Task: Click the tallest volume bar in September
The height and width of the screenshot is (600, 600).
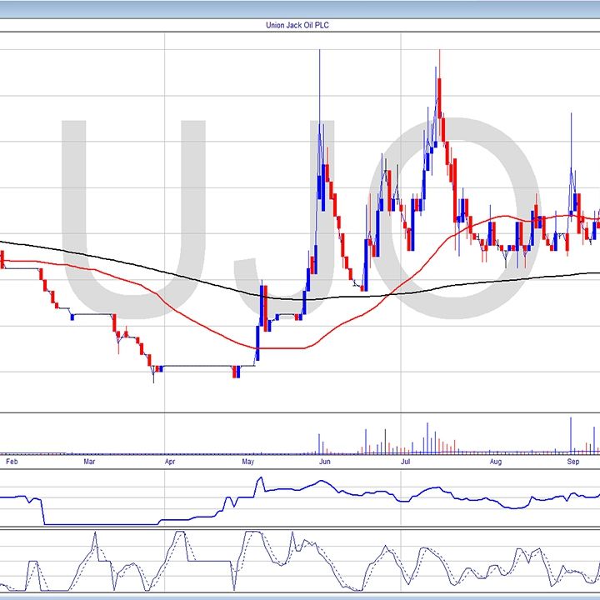Action: pos(571,433)
